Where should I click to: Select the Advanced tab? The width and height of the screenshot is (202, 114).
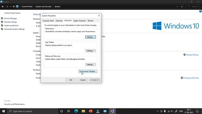[x=68, y=21]
